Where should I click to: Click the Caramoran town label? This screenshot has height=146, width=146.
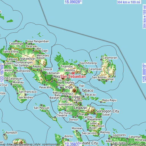110,58
